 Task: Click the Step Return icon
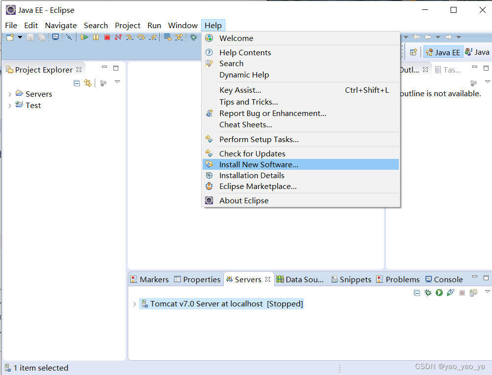coord(153,37)
